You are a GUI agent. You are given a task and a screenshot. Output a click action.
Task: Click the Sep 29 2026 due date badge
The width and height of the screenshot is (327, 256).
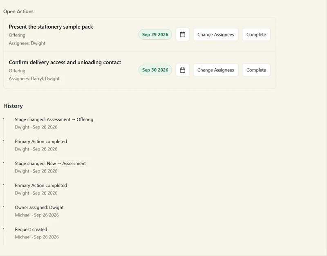[155, 34]
